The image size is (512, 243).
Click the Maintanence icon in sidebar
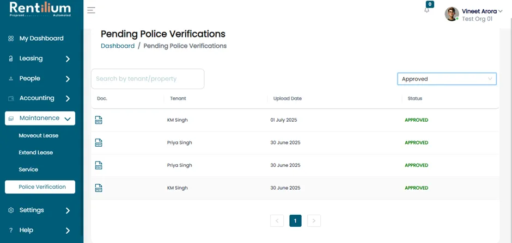[11, 119]
